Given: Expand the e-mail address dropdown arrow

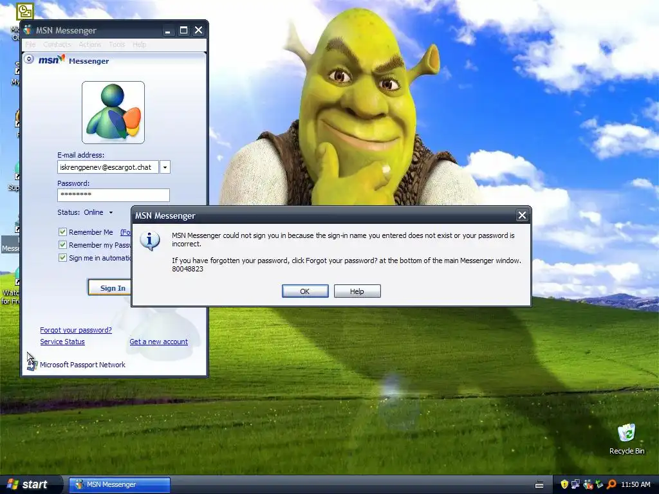Looking at the screenshot, I should point(165,167).
